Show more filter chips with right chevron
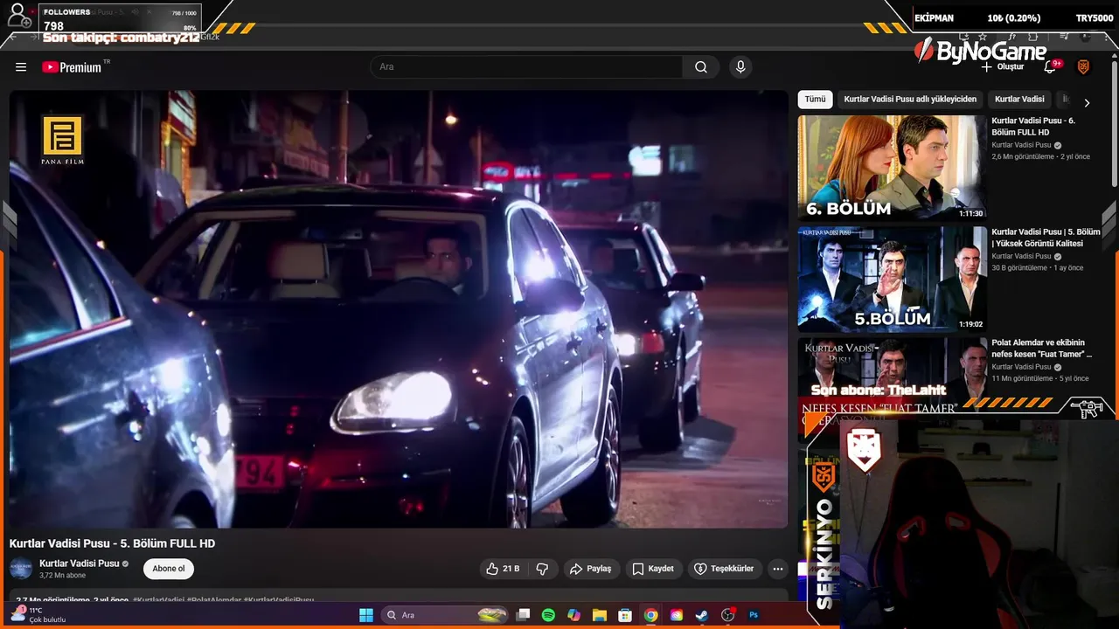Image resolution: width=1119 pixels, height=629 pixels. pos(1087,102)
